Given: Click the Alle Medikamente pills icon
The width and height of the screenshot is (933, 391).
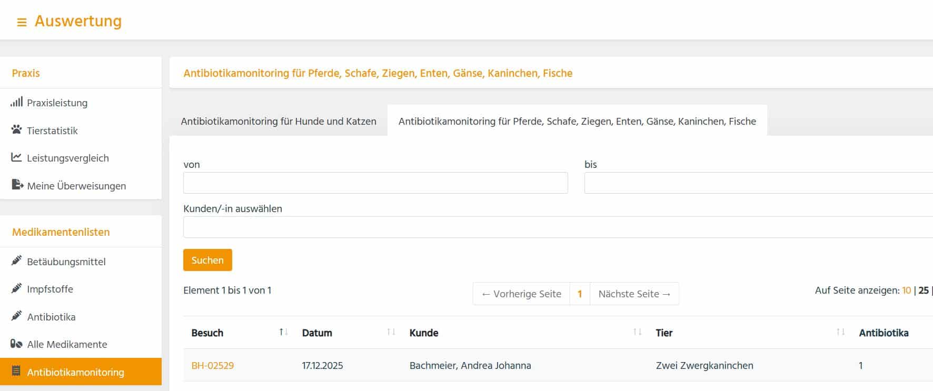Looking at the screenshot, I should 16,344.
